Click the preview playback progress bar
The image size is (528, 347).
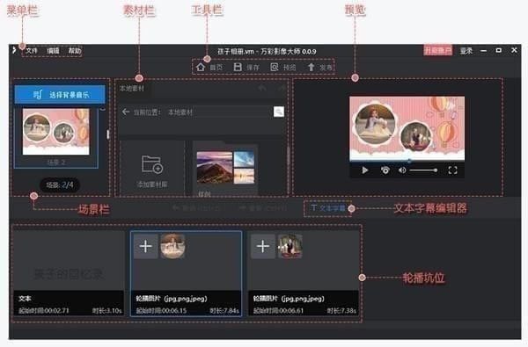click(407, 161)
